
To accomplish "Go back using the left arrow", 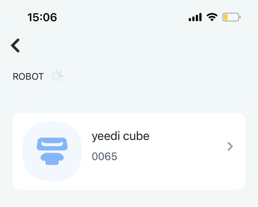I will [15, 45].
